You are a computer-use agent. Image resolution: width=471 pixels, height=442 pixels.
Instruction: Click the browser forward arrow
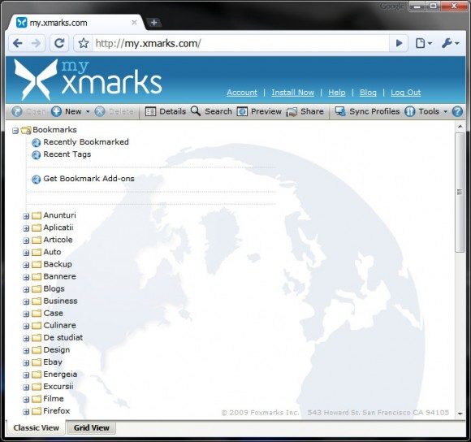click(36, 44)
